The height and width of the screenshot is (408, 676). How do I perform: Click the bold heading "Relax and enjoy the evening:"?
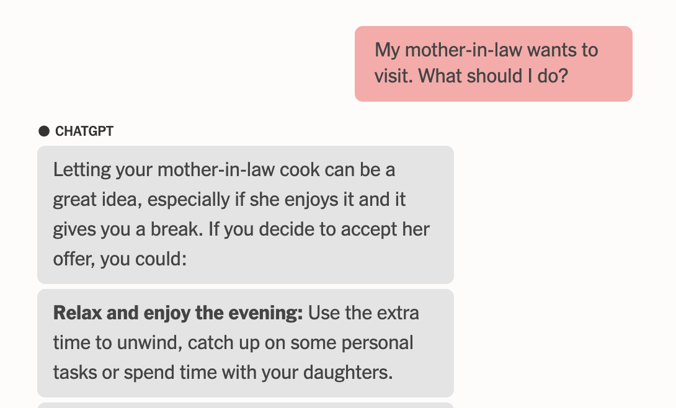[x=178, y=313]
